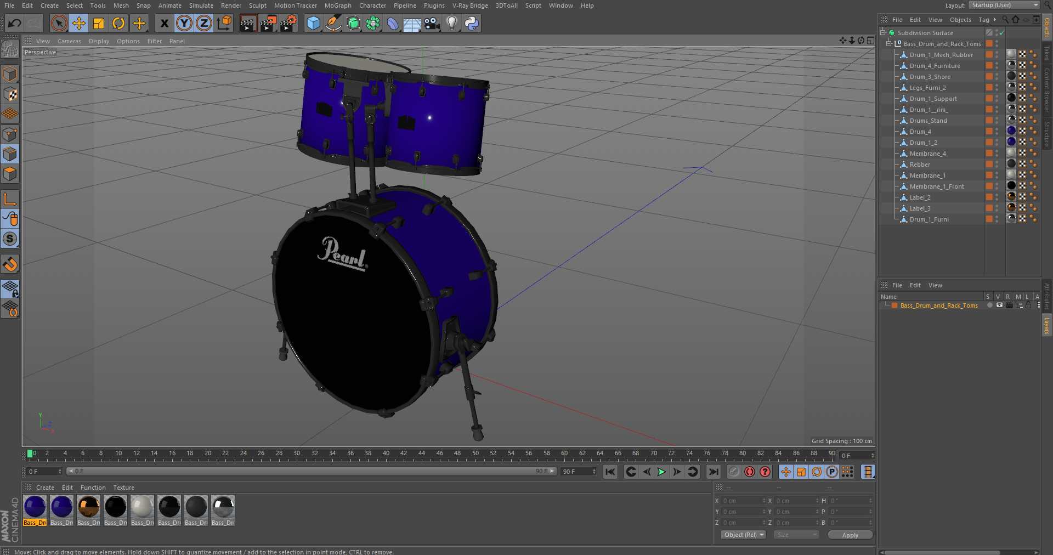Select Drum_1_Mech_Rubber object

tap(941, 55)
